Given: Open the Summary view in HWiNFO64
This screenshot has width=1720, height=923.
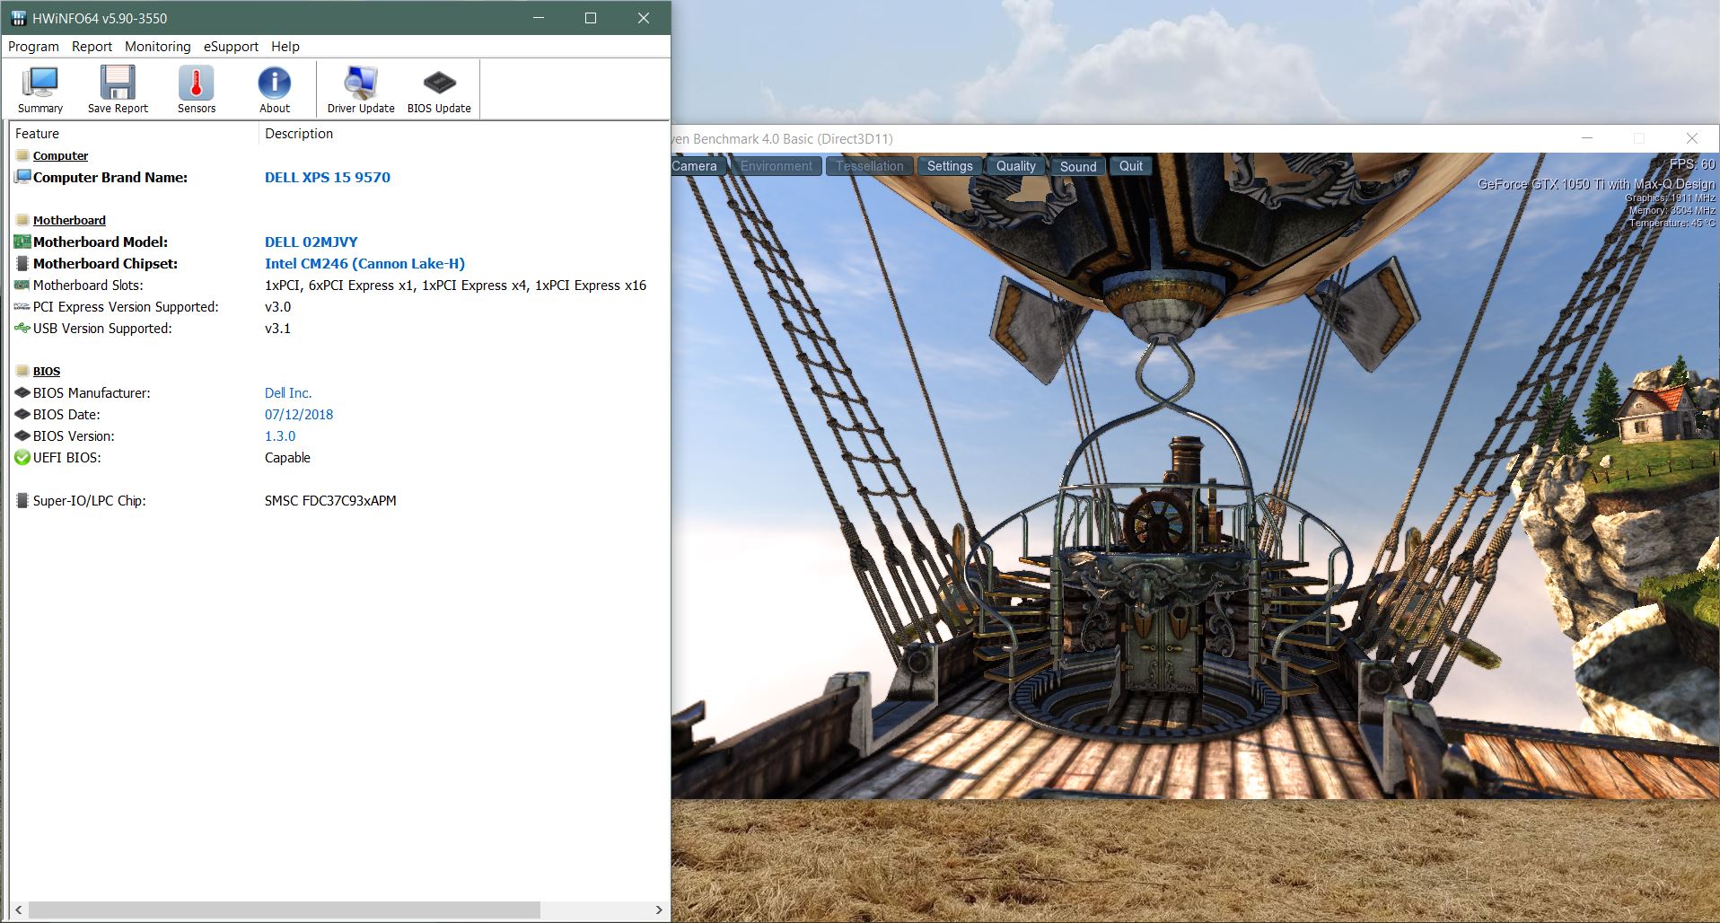Looking at the screenshot, I should (x=40, y=90).
